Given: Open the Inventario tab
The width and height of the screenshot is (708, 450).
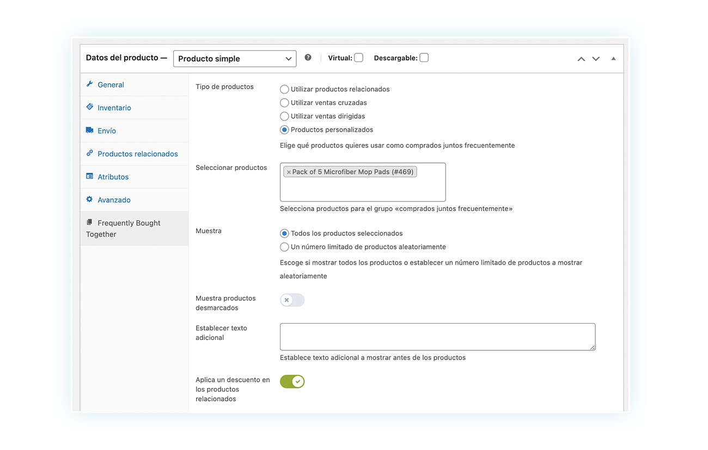Looking at the screenshot, I should click(135, 107).
